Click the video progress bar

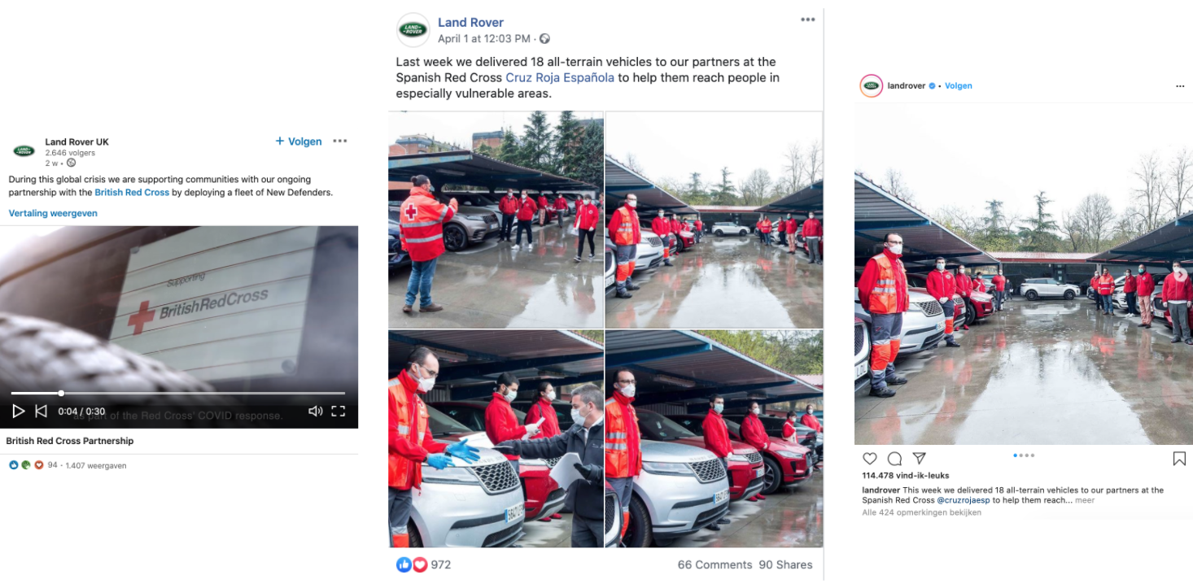pyautogui.click(x=178, y=394)
